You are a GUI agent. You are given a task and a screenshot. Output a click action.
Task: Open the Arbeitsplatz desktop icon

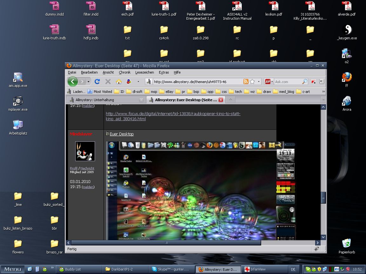click(18, 125)
